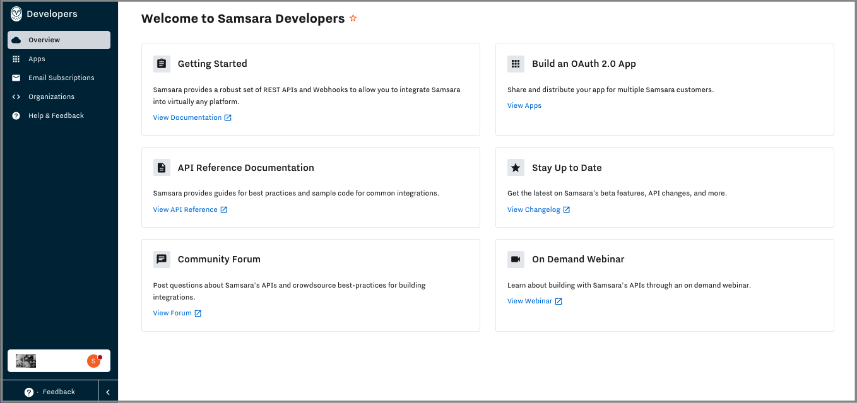Click the organization thumbnail image in sidebar
857x403 pixels.
point(26,361)
